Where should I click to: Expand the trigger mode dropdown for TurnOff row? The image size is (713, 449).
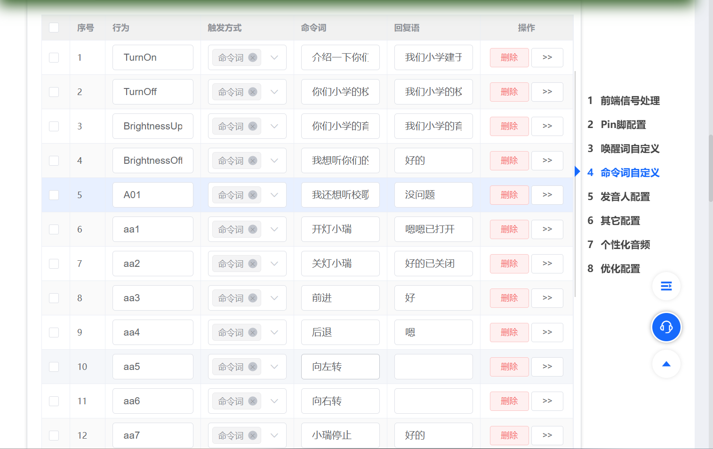(x=274, y=92)
